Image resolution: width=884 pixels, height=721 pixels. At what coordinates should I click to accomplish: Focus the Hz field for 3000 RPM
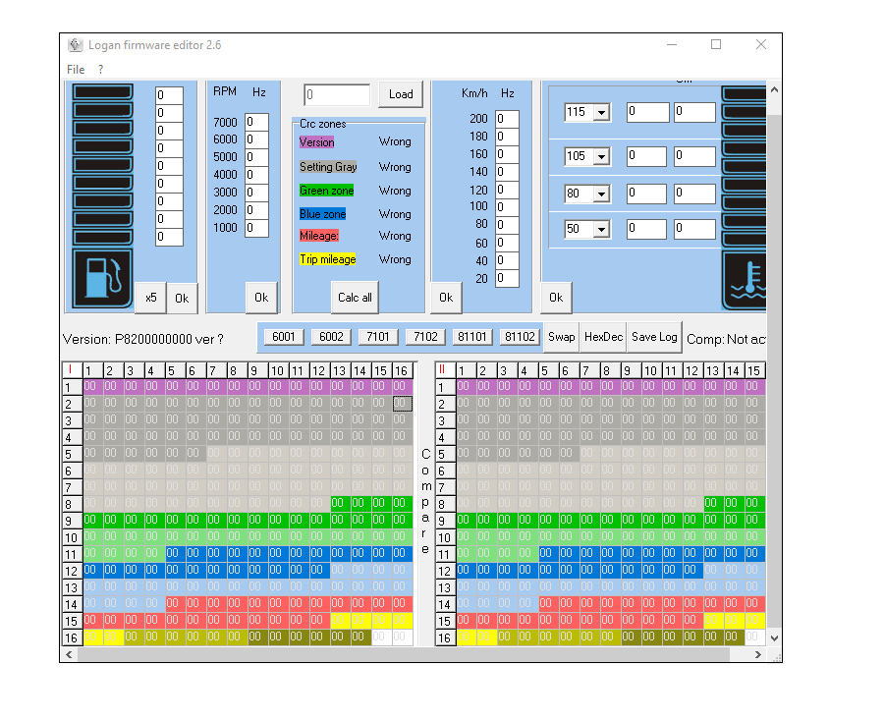(256, 193)
